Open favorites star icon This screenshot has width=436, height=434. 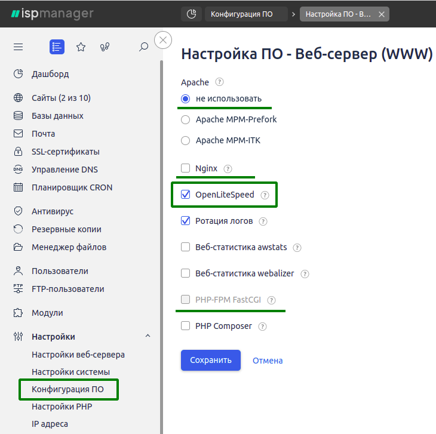pyautogui.click(x=81, y=47)
